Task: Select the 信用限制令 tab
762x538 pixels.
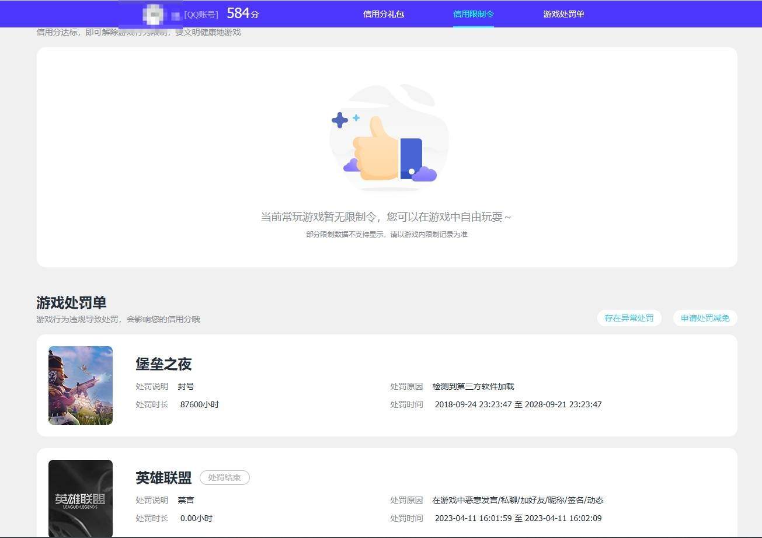Action: click(474, 14)
